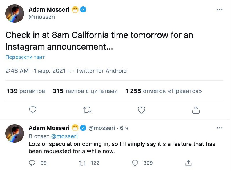Share the main announcement tweet

196,110
